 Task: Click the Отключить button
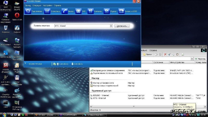122,26
